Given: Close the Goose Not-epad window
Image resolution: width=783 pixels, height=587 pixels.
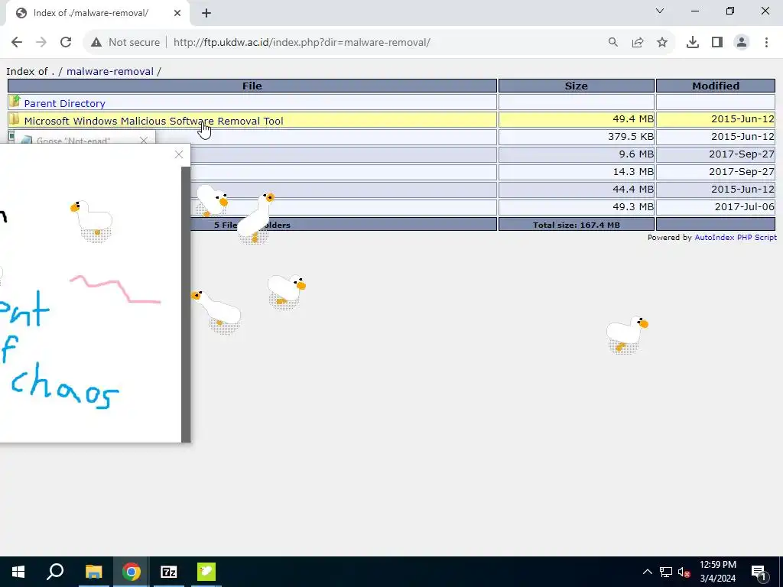Looking at the screenshot, I should [x=144, y=141].
